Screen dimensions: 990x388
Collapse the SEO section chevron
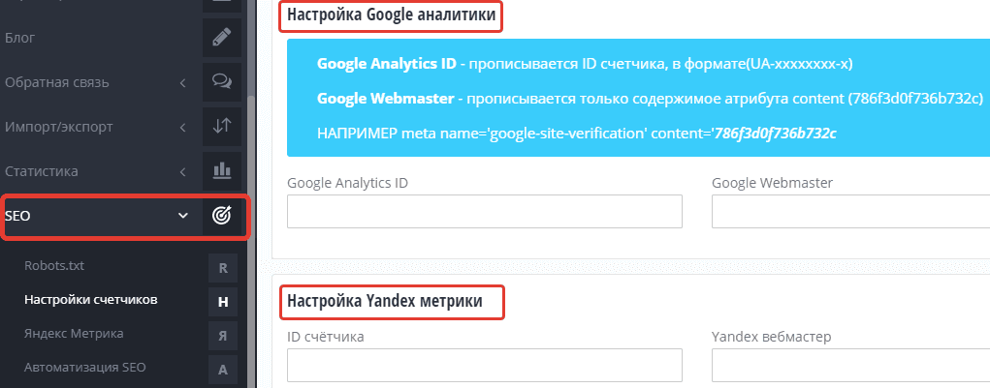(x=182, y=216)
